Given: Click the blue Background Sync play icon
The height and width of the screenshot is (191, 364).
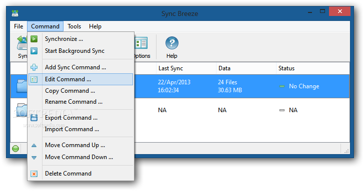Looking at the screenshot, I should point(34,51).
